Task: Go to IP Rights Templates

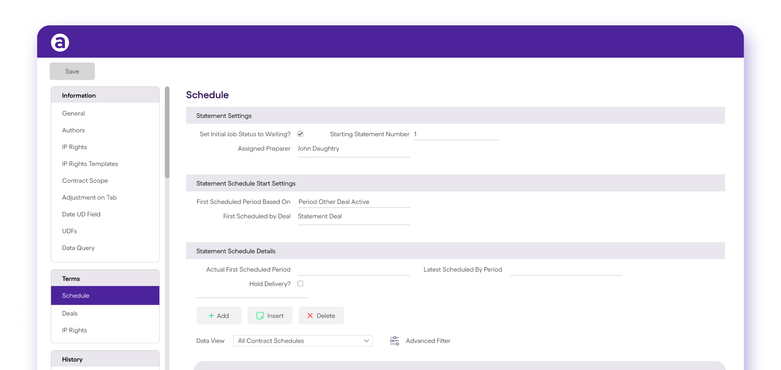Action: click(90, 164)
